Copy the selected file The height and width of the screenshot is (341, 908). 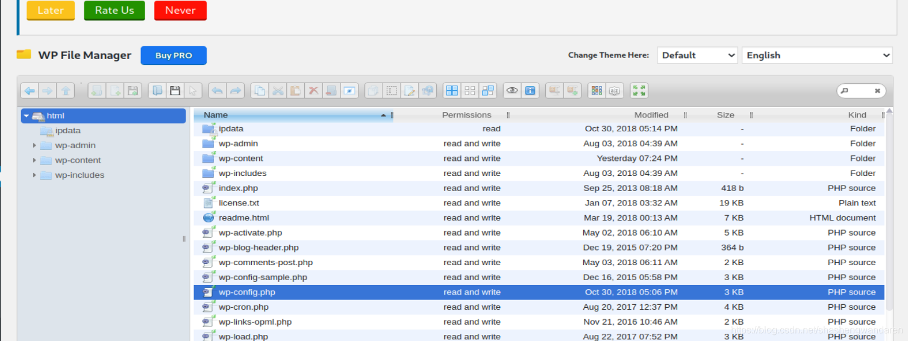click(x=260, y=91)
